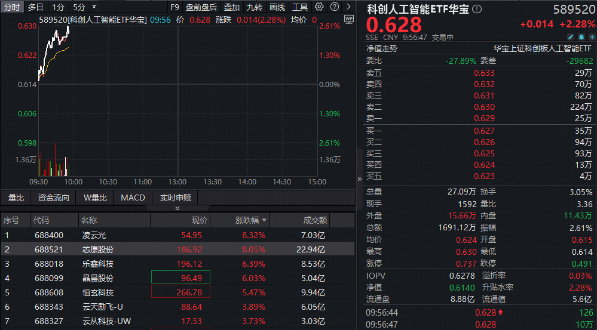This screenshot has width=597, height=330.
Task: Select the 5分 period tab
Action: (x=79, y=7)
